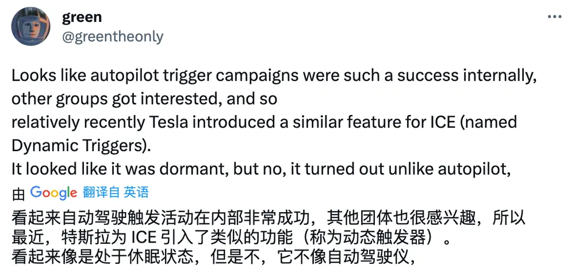
Task: Click the word "英语" in the translation label
Action: pos(136,193)
